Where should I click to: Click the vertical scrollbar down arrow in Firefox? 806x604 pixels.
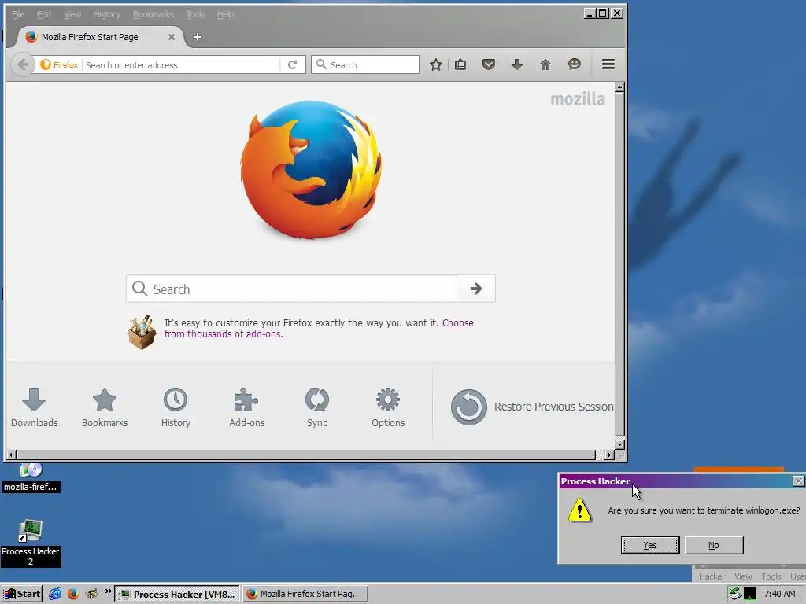(620, 444)
